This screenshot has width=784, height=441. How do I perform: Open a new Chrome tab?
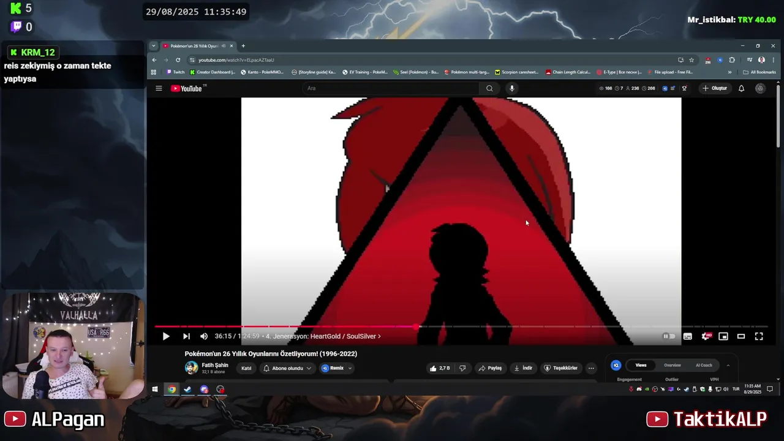243,46
